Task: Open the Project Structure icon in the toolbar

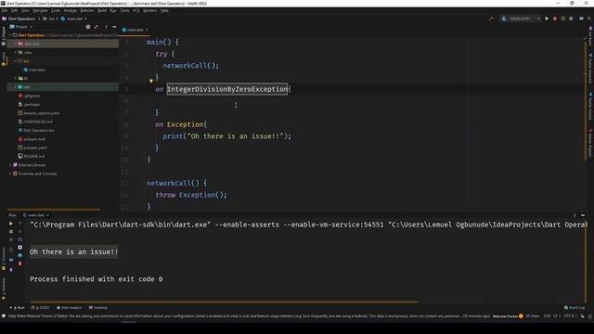Action: (x=581, y=19)
